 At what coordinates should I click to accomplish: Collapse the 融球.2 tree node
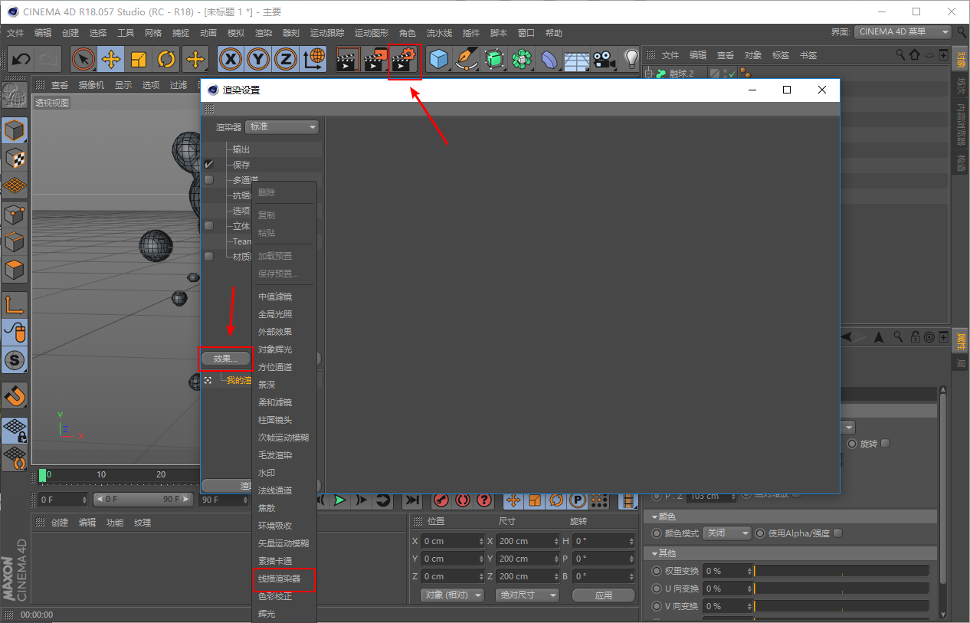coord(648,74)
